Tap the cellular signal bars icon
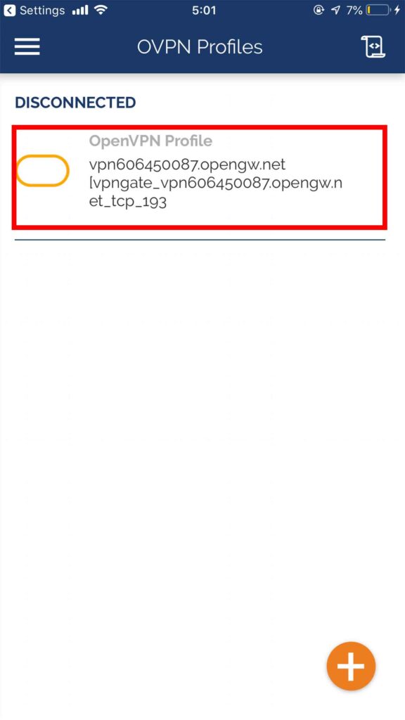Image resolution: width=405 pixels, height=720 pixels. point(80,10)
